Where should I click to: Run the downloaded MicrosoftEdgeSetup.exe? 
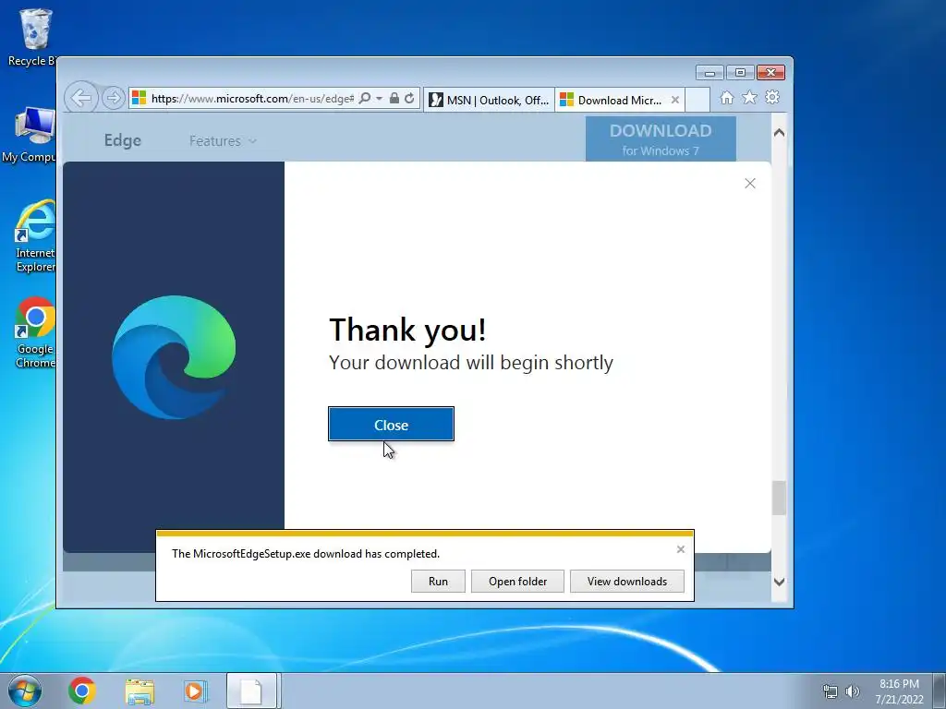438,582
